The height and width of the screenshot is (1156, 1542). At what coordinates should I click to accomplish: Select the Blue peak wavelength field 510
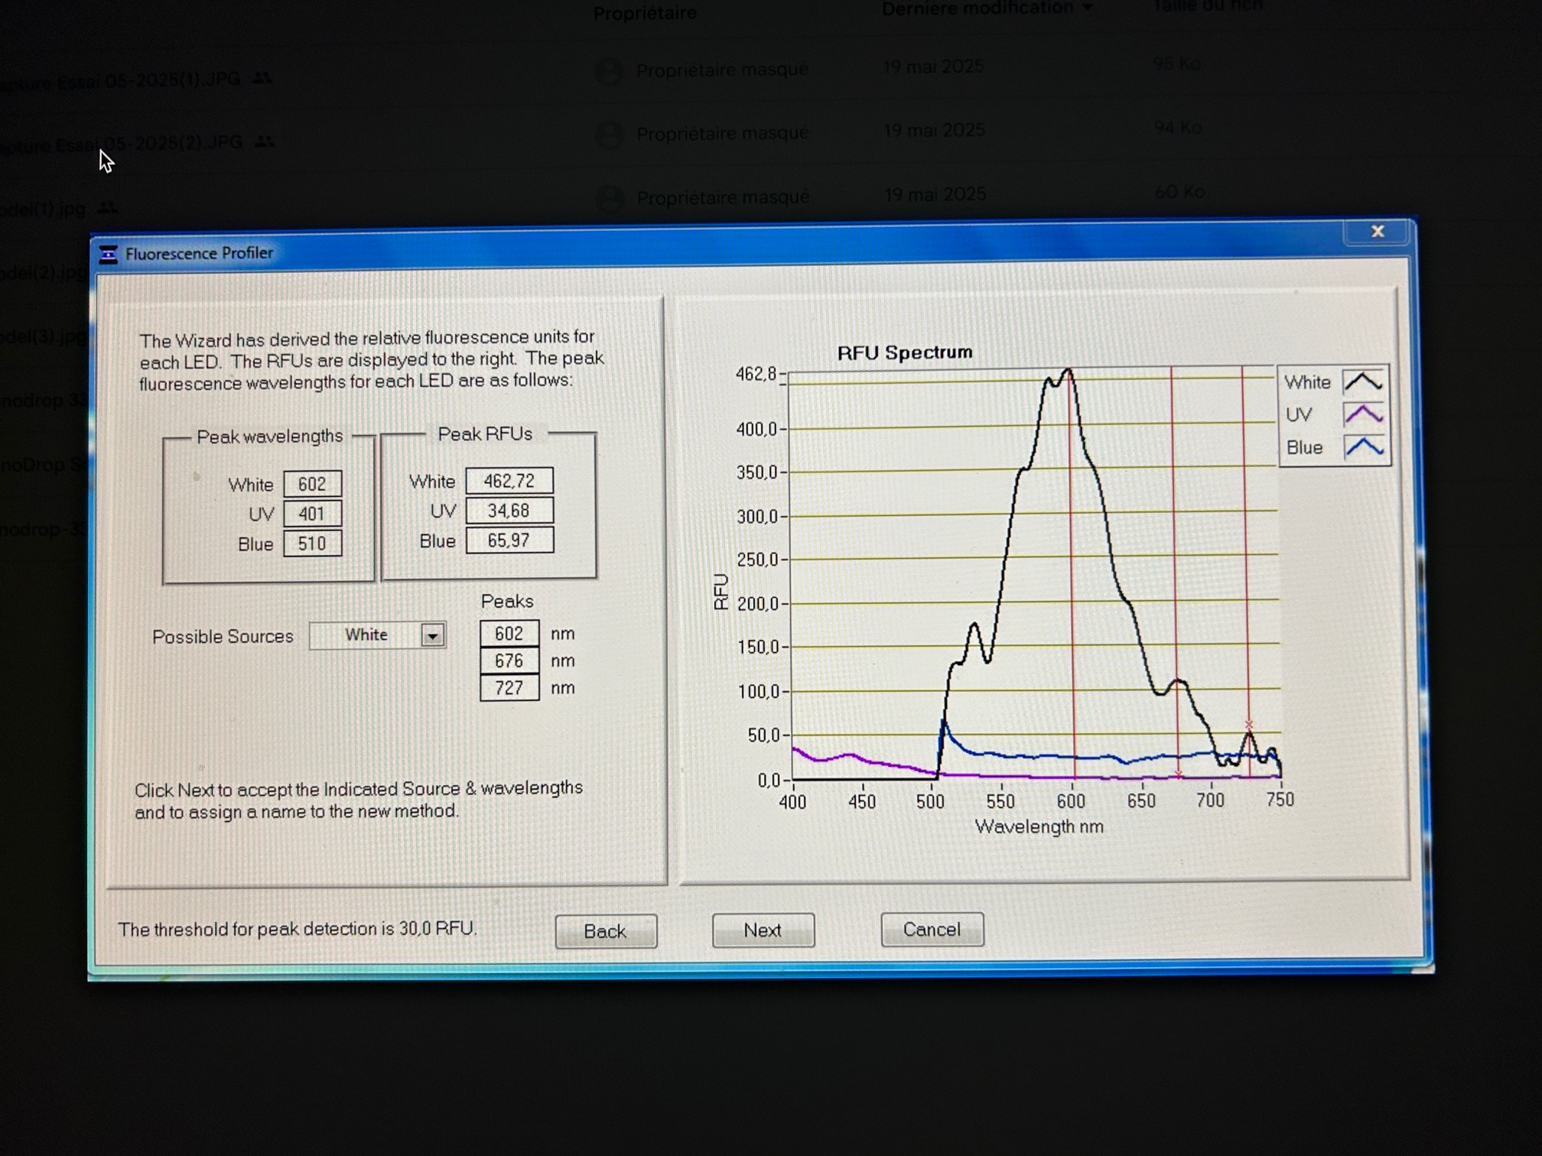(x=312, y=544)
